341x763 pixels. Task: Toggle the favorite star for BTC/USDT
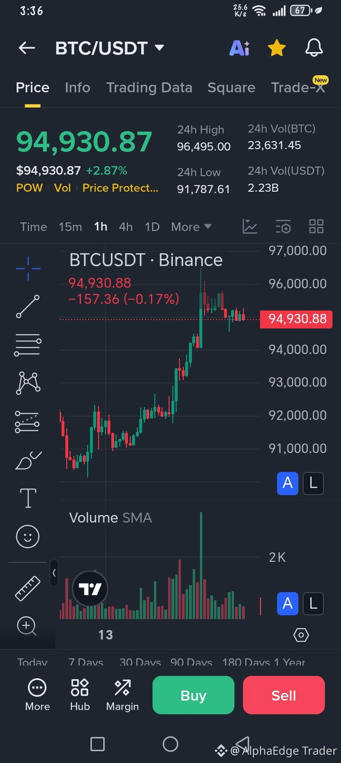pyautogui.click(x=277, y=48)
